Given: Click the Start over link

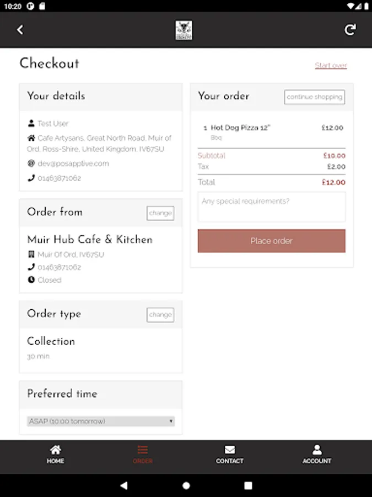Looking at the screenshot, I should coord(331,66).
